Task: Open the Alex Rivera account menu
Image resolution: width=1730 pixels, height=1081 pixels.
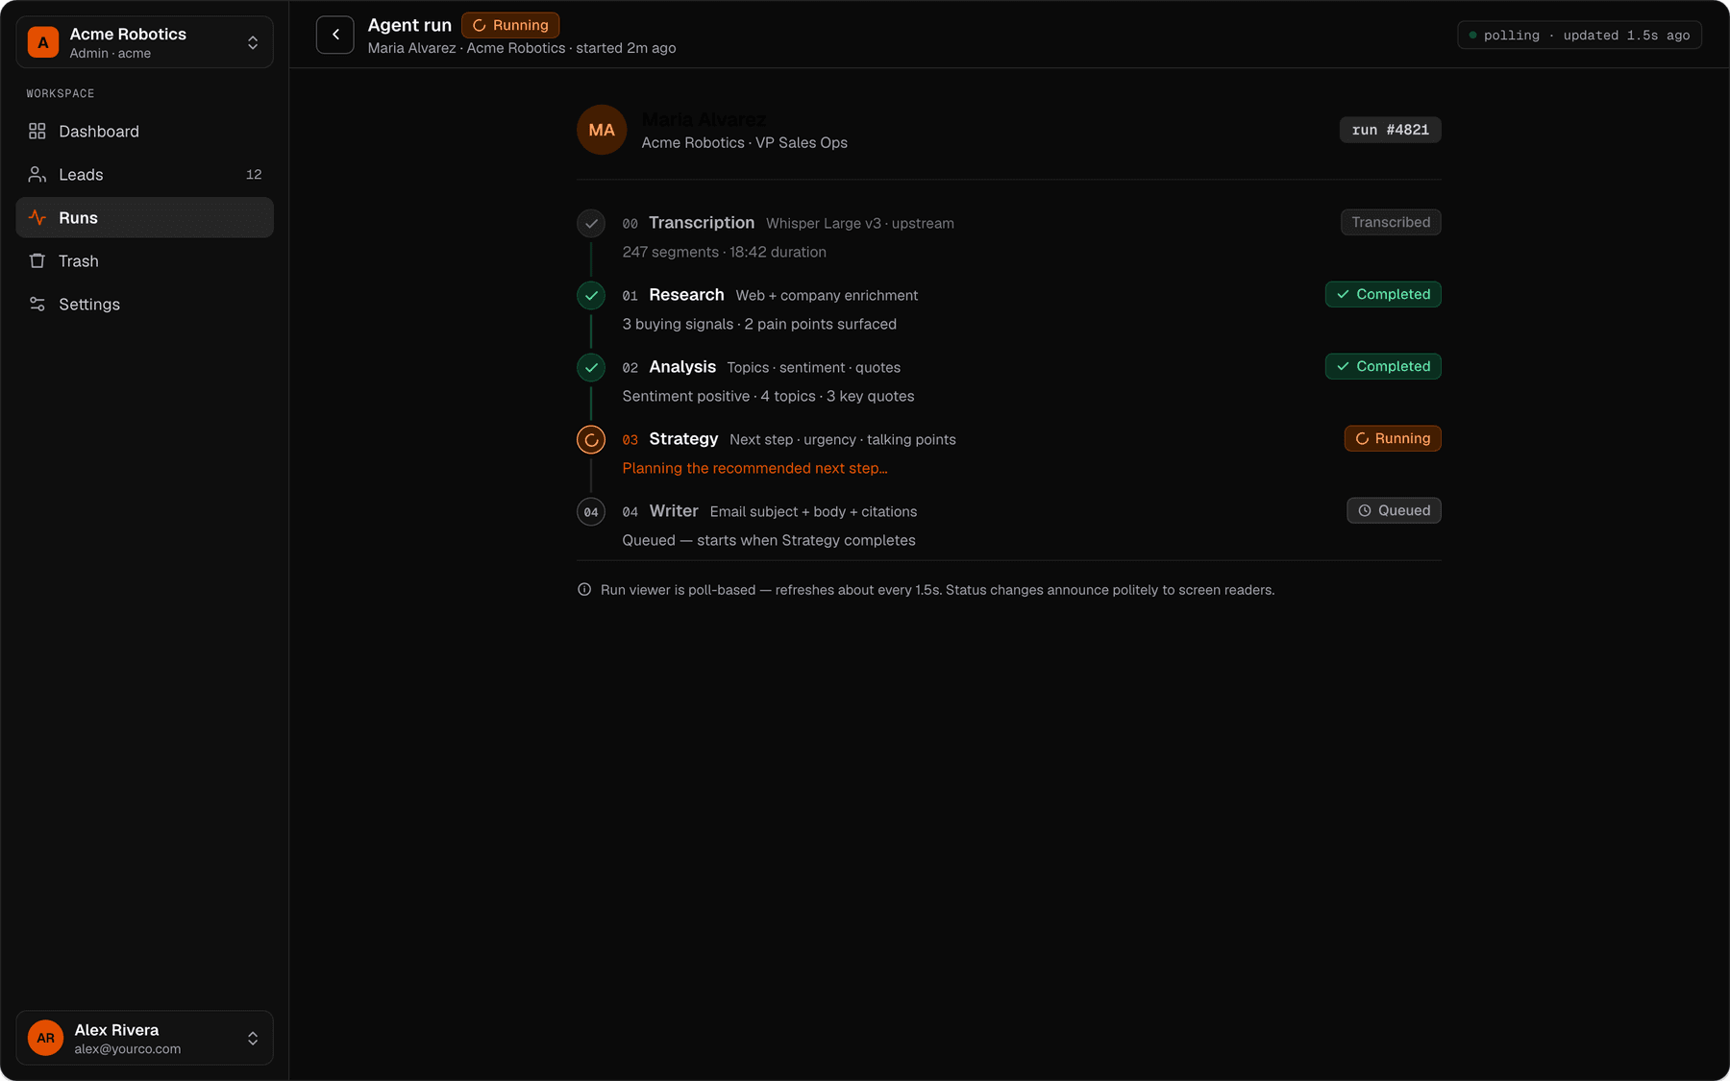Action: tap(144, 1038)
